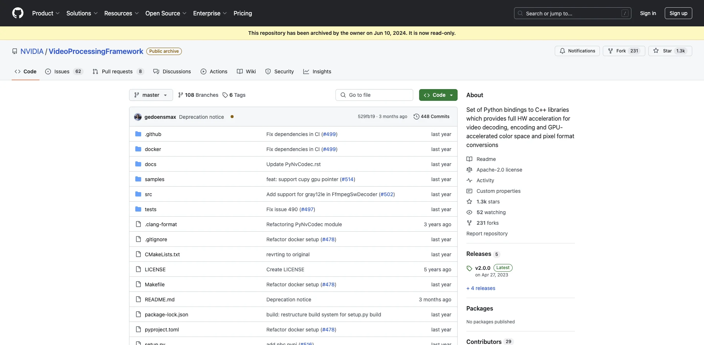Click the file icon of README.md
Image resolution: width=704 pixels, height=345 pixels.
pos(138,299)
